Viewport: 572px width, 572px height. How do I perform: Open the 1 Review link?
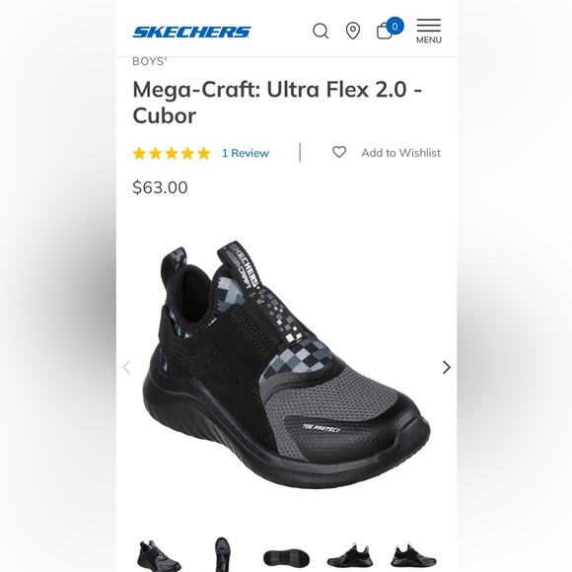click(246, 153)
